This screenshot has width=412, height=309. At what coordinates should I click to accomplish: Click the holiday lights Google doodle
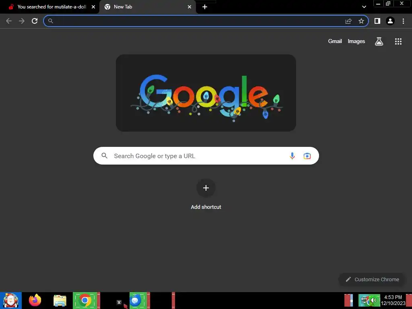tap(206, 93)
